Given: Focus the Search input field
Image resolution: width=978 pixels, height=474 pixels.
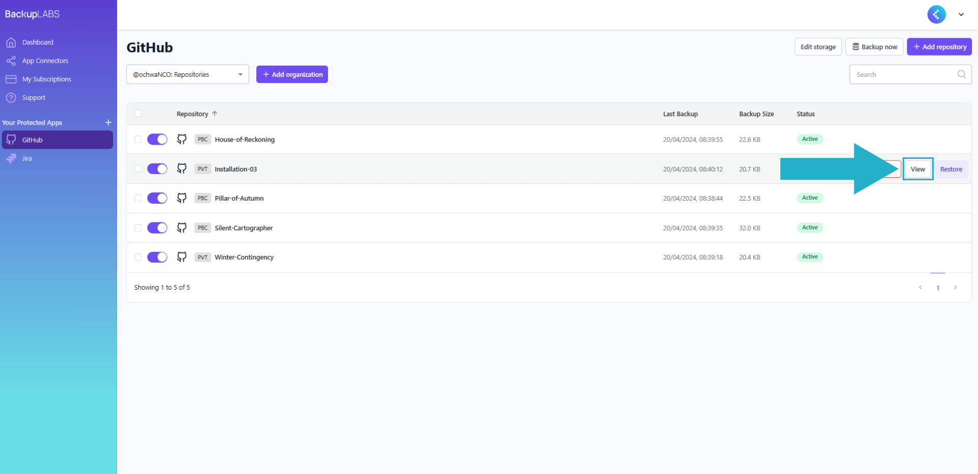Looking at the screenshot, I should [910, 74].
